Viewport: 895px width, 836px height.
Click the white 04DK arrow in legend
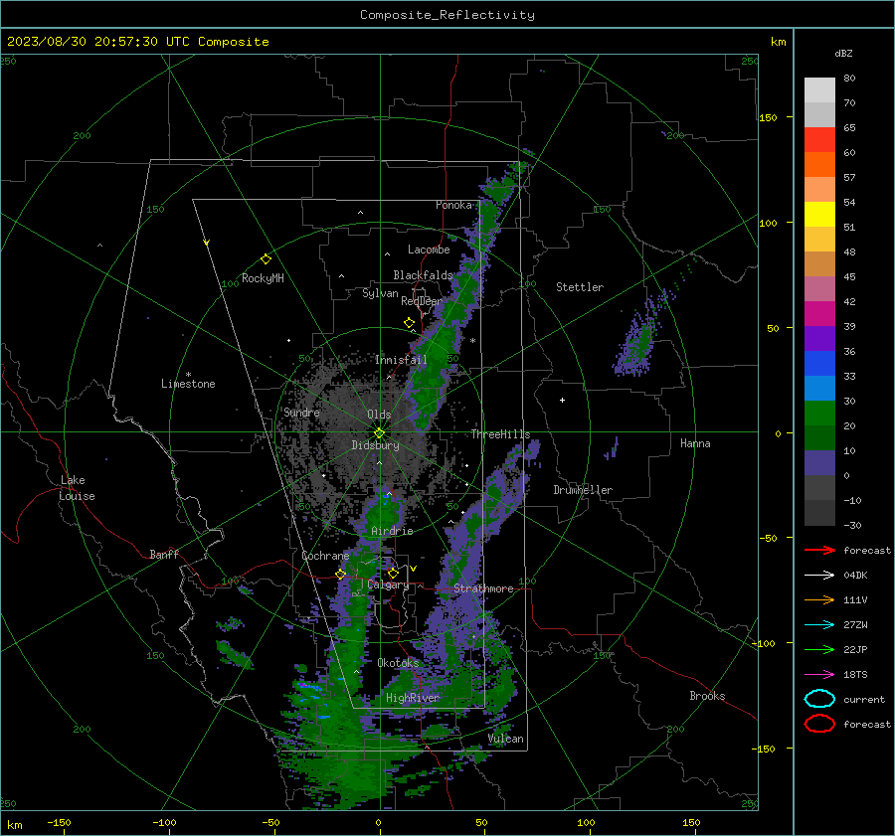point(819,576)
